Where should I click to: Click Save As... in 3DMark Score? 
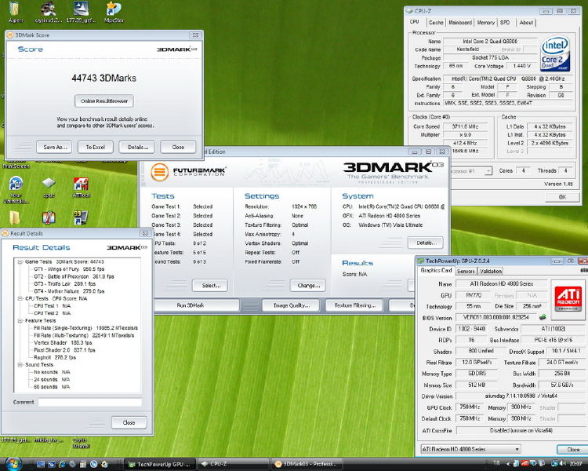tap(54, 148)
